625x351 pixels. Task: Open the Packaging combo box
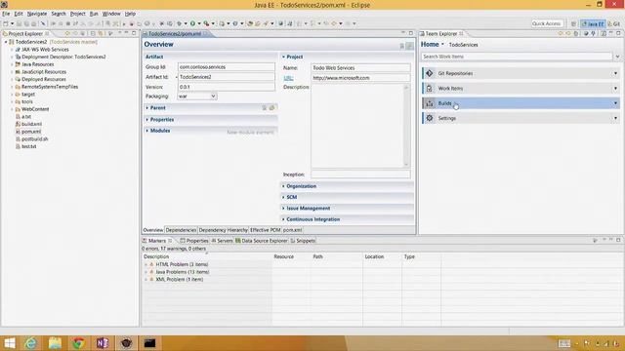(197, 97)
